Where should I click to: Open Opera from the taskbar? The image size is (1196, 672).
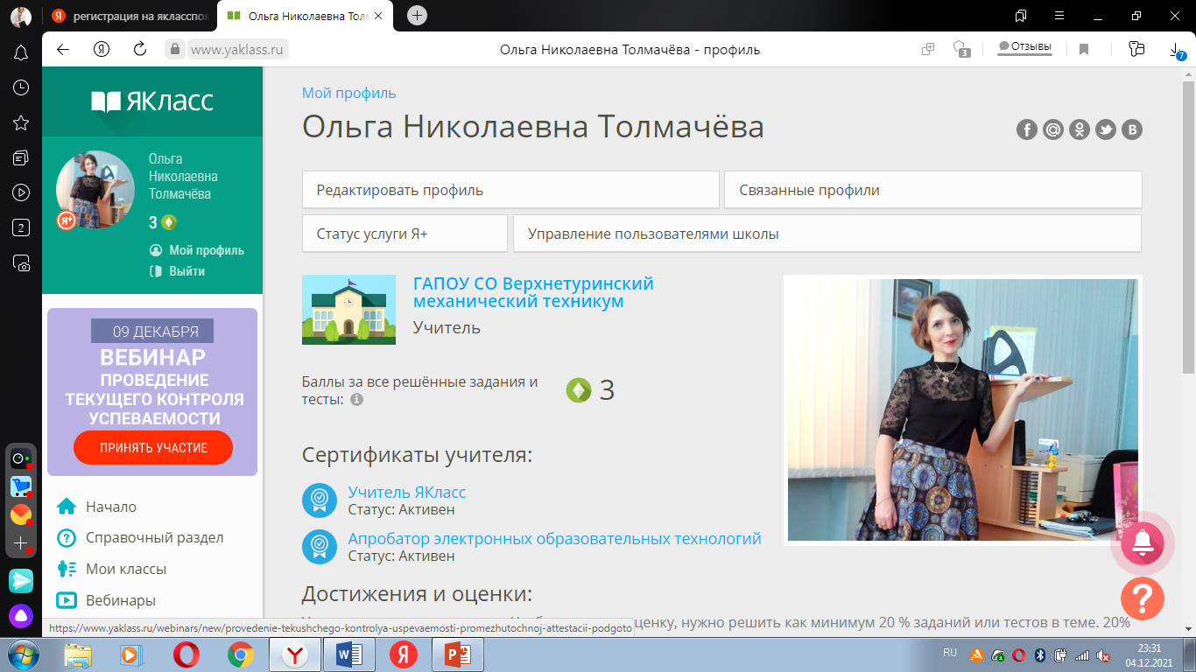pyautogui.click(x=186, y=654)
